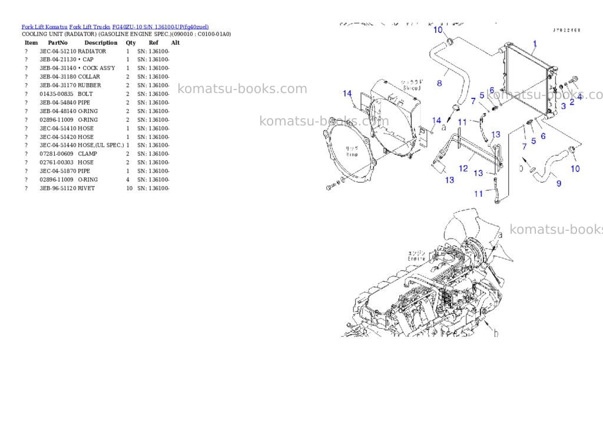Image resolution: width=603 pixels, height=427 pixels.
Task: Click the PartNo column header
Action: [x=58, y=42]
